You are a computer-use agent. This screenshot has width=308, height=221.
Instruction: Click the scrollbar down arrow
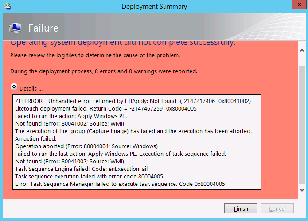302,190
